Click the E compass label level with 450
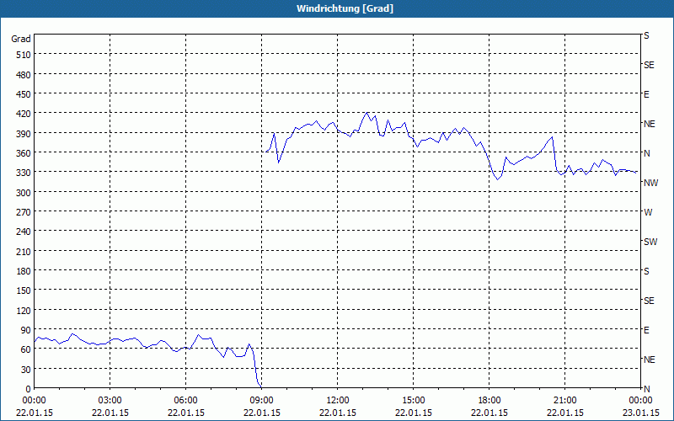The width and height of the screenshot is (674, 421). 646,94
